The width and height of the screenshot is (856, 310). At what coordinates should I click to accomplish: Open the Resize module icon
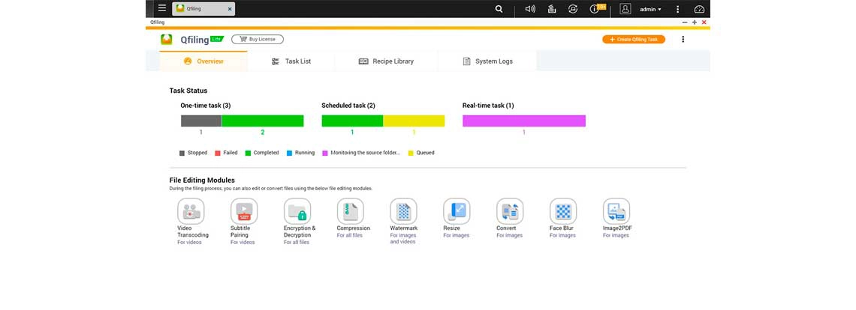457,211
